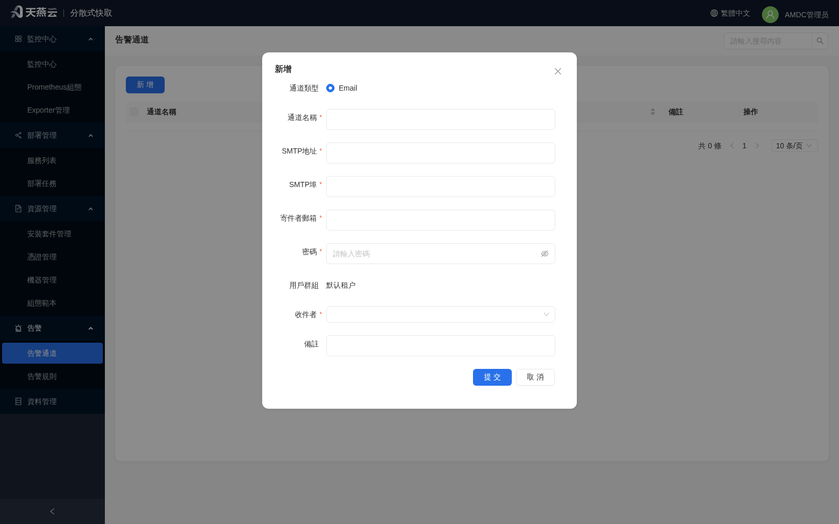Toggle password visibility eye icon

(545, 254)
